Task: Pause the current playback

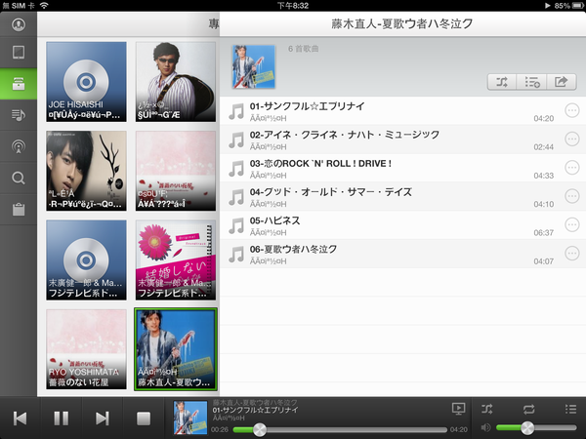Action: (61, 419)
